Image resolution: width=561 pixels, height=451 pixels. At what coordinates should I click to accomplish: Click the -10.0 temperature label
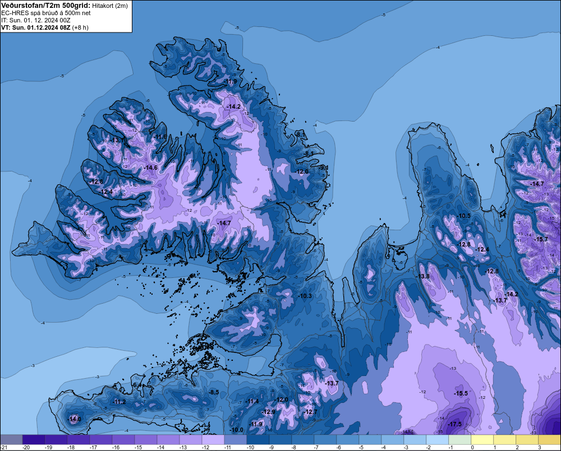237,430
